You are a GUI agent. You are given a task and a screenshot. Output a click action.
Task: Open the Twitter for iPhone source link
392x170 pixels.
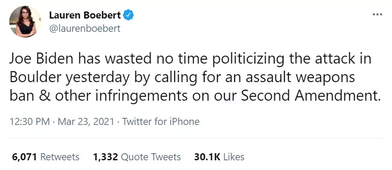click(161, 122)
